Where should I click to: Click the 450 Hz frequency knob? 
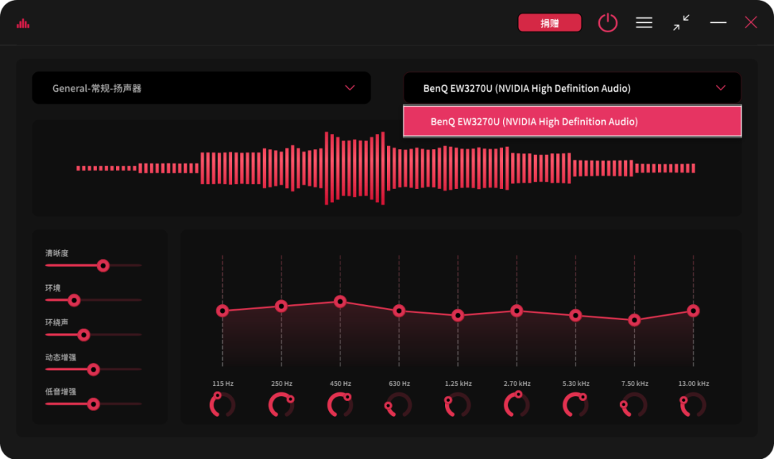click(340, 405)
